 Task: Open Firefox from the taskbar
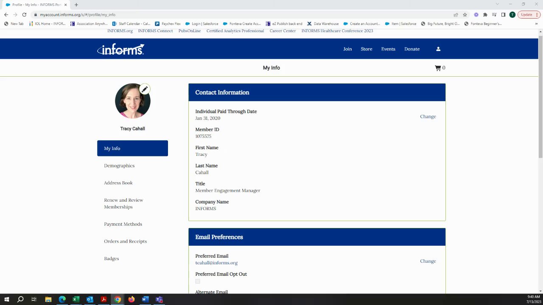(132, 299)
